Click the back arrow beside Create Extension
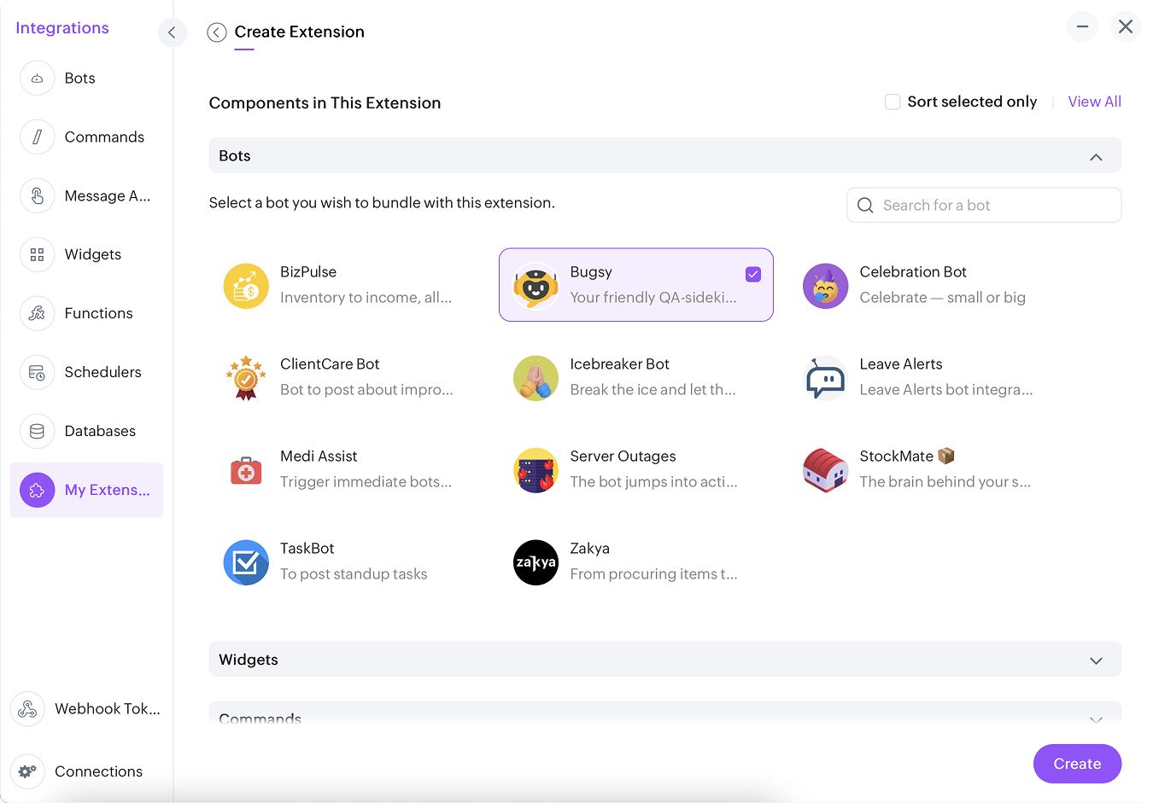 [x=217, y=32]
